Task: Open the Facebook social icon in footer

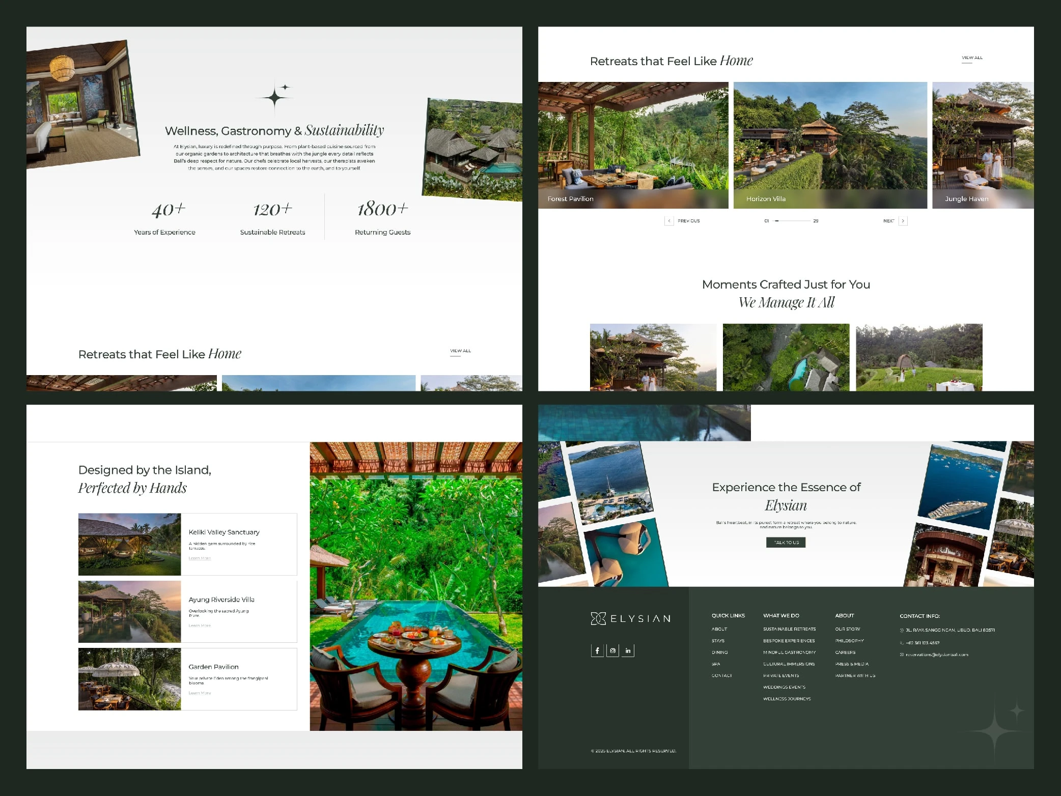Action: (597, 650)
